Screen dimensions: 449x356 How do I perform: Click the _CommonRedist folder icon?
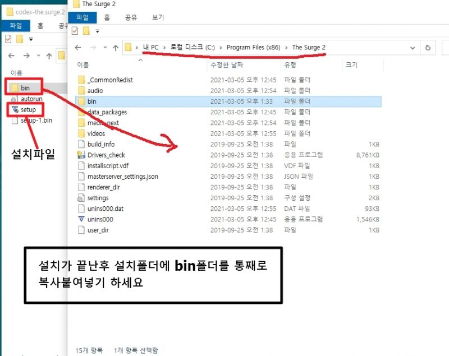81,80
